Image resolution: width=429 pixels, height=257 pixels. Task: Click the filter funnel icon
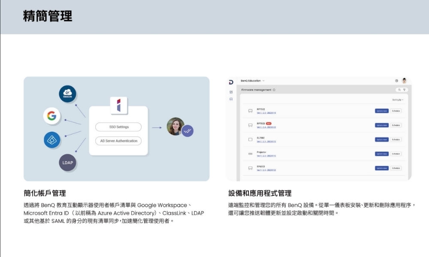[404, 90]
